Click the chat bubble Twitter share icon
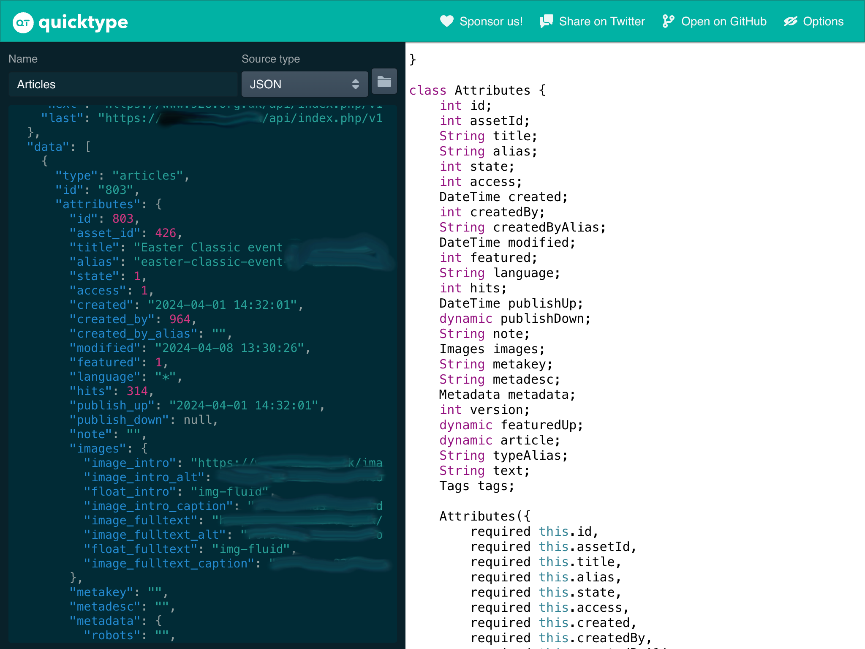865x649 pixels. pos(546,21)
